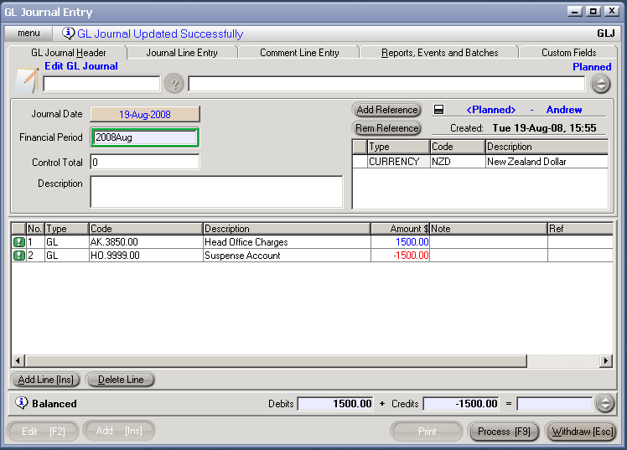Viewport: 627px width, 450px height.
Task: Click the Code column header in lines grid
Action: 146,229
